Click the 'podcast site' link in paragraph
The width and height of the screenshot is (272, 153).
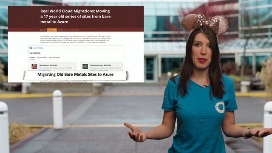tap(84, 36)
